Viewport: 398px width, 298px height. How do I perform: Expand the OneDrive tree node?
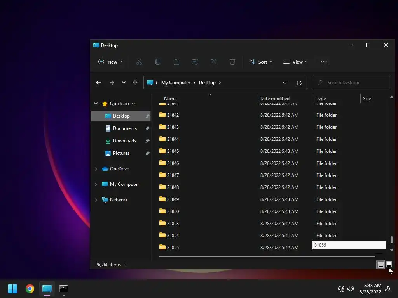point(96,169)
